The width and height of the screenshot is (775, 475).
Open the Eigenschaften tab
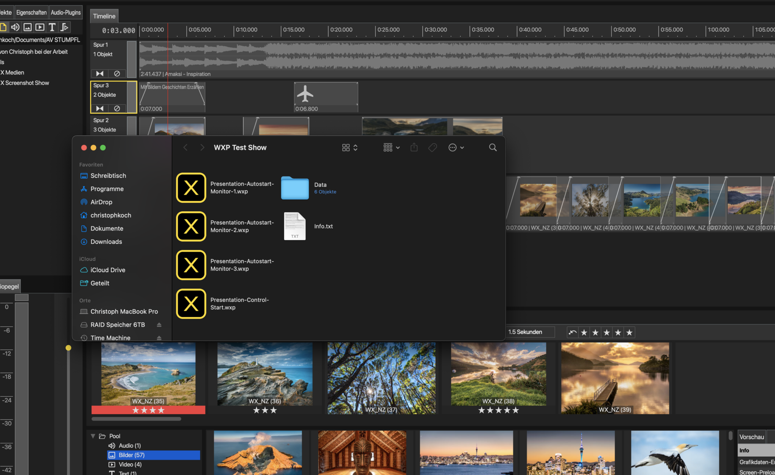[x=31, y=12]
